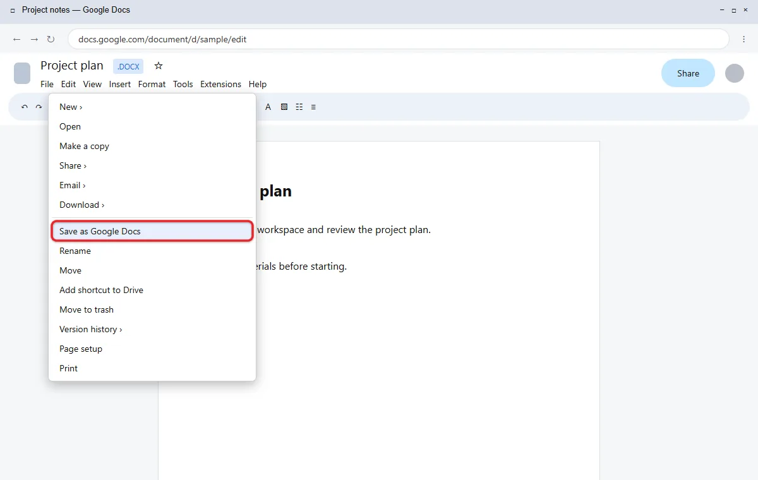This screenshot has height=480, width=758.
Task: Choose Move to trash
Action: (152, 309)
